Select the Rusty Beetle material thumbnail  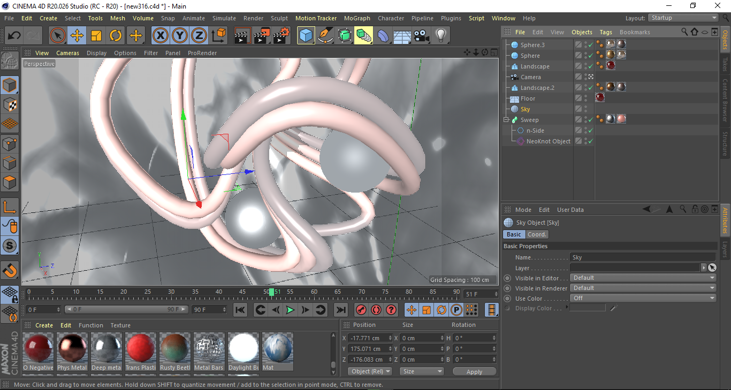click(x=175, y=352)
